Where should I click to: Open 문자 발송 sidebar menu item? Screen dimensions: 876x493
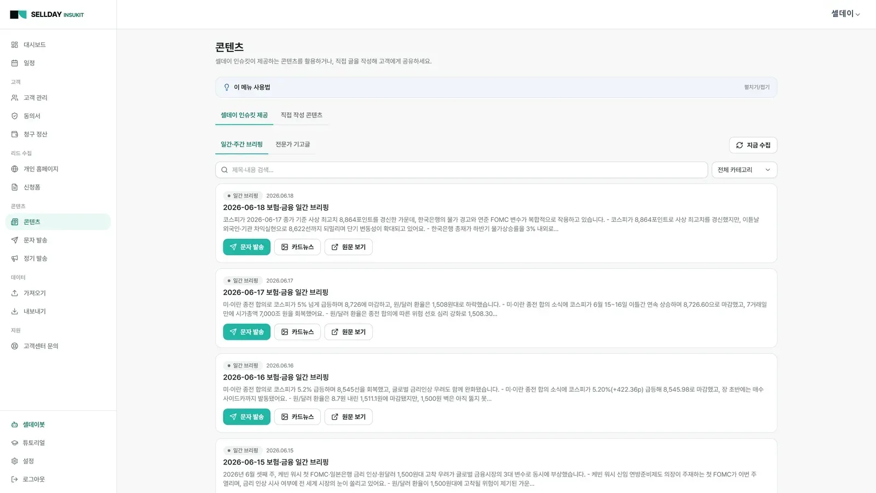coord(58,240)
